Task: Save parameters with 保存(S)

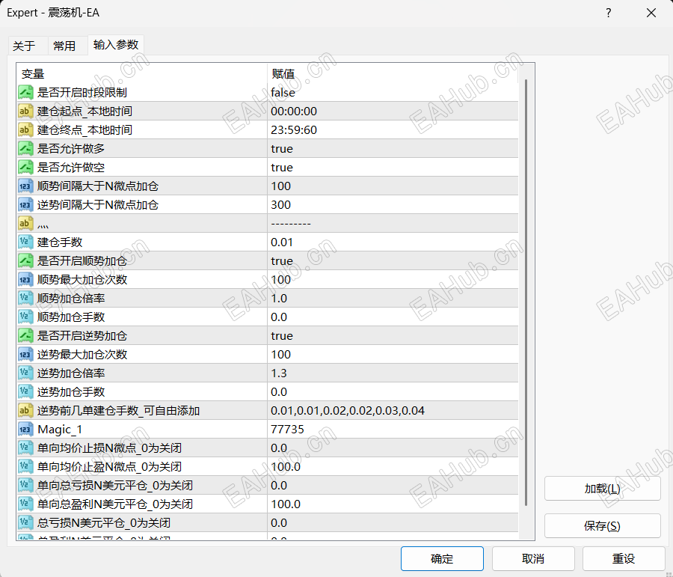Action: (602, 526)
